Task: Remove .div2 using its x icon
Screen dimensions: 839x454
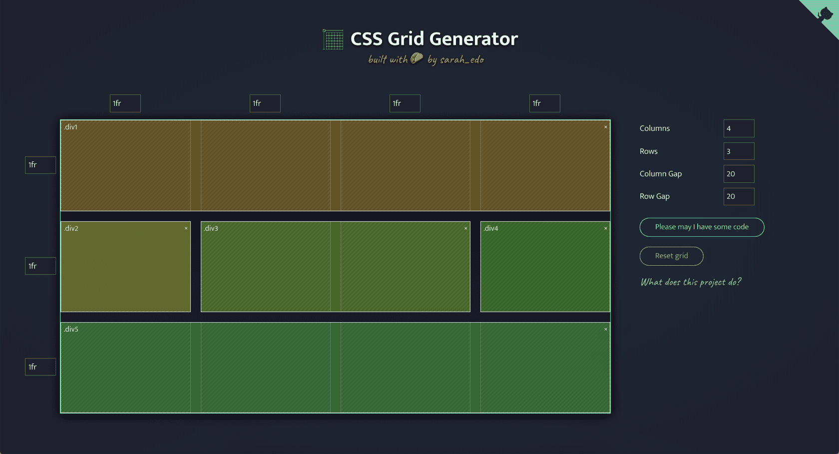Action: click(x=186, y=228)
